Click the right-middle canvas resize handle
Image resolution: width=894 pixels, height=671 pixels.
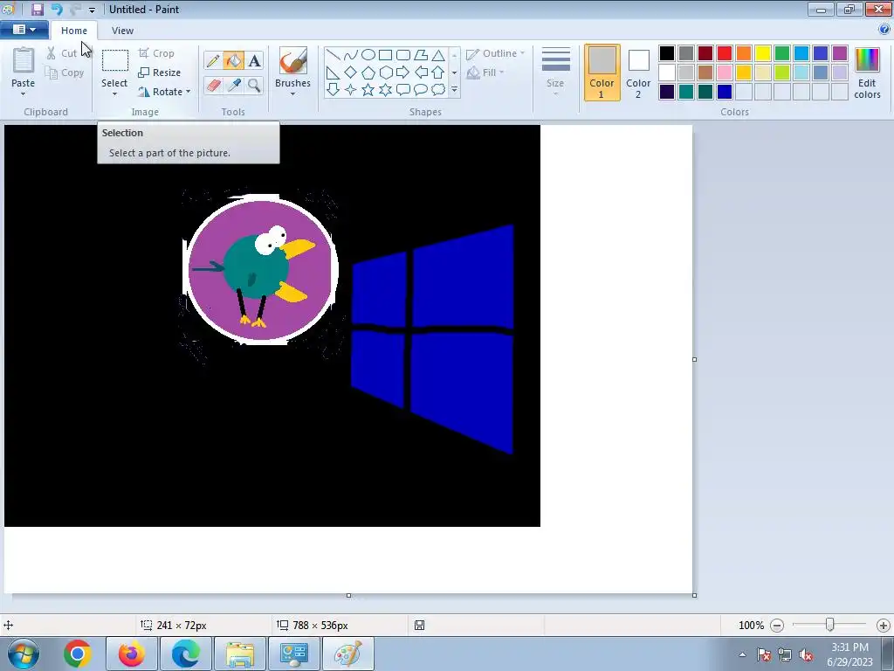point(694,359)
